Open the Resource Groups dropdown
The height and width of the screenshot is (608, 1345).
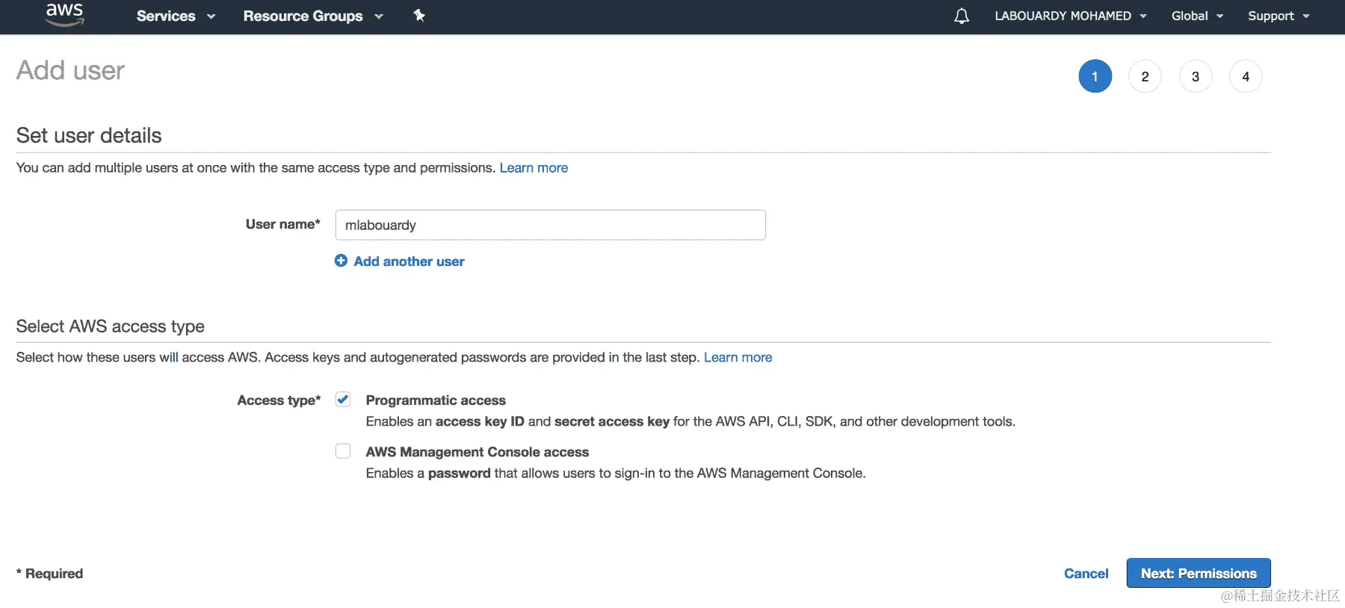pyautogui.click(x=312, y=16)
